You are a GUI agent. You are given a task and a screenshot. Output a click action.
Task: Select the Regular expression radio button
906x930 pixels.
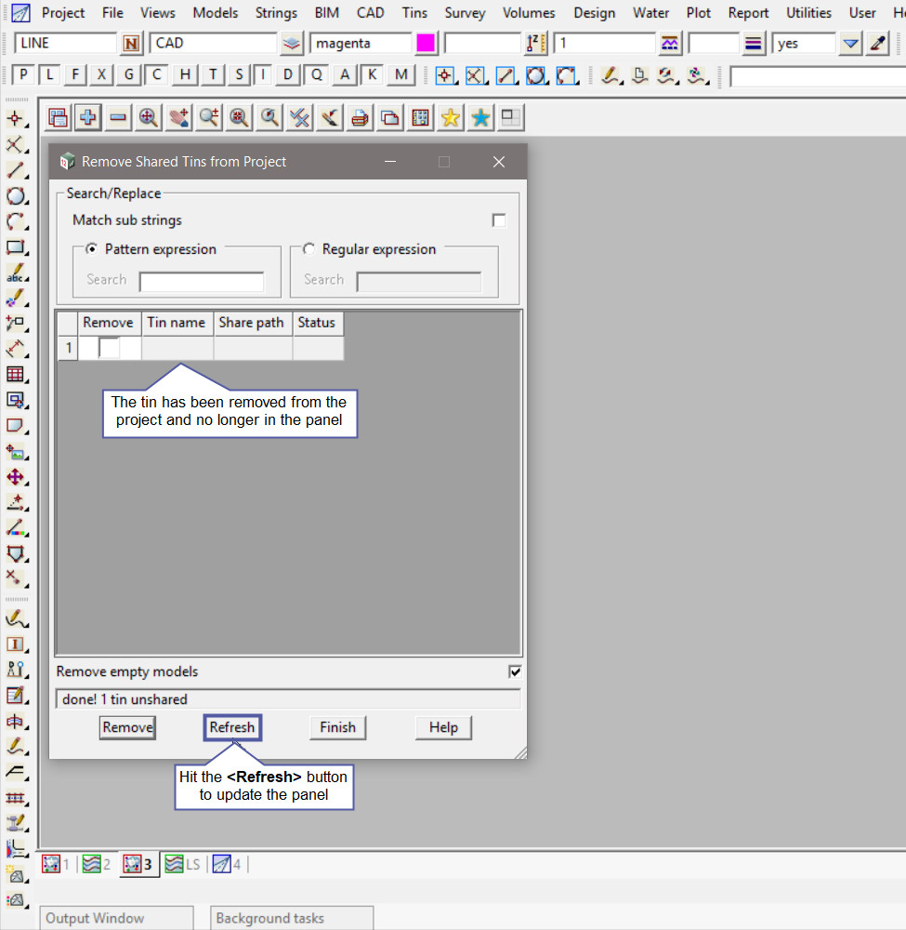click(309, 249)
